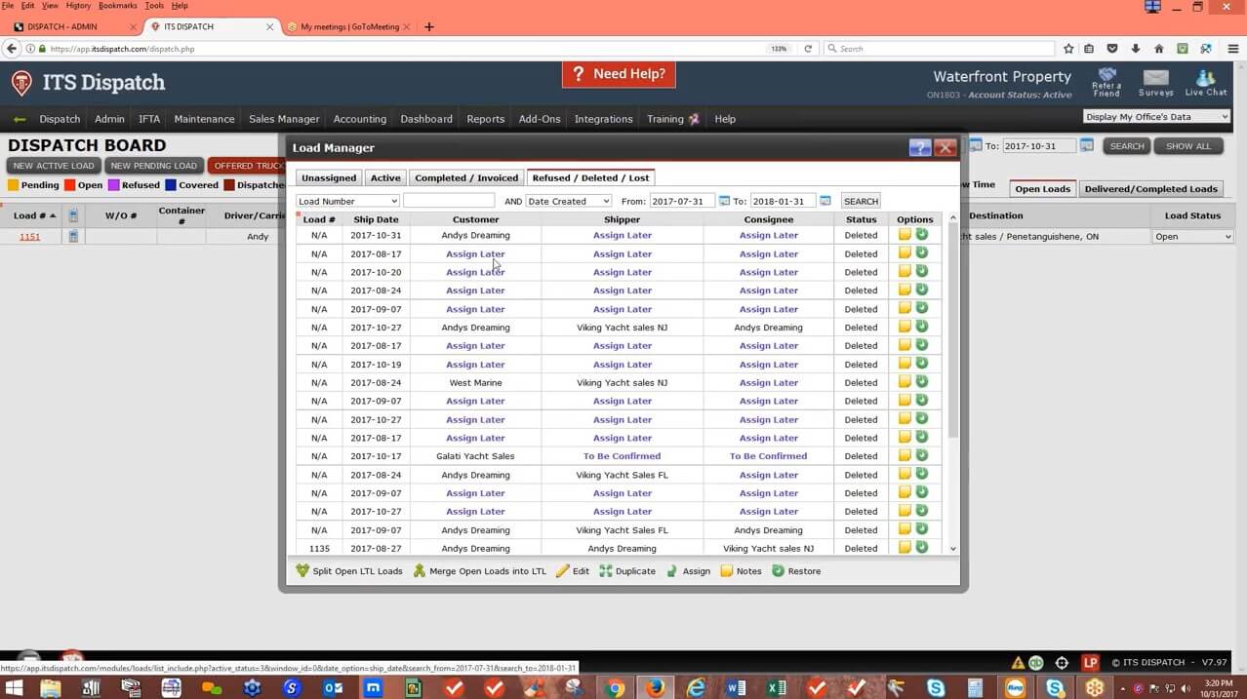Click the To date input field
Image resolution: width=1247 pixels, height=699 pixels.
tap(783, 201)
